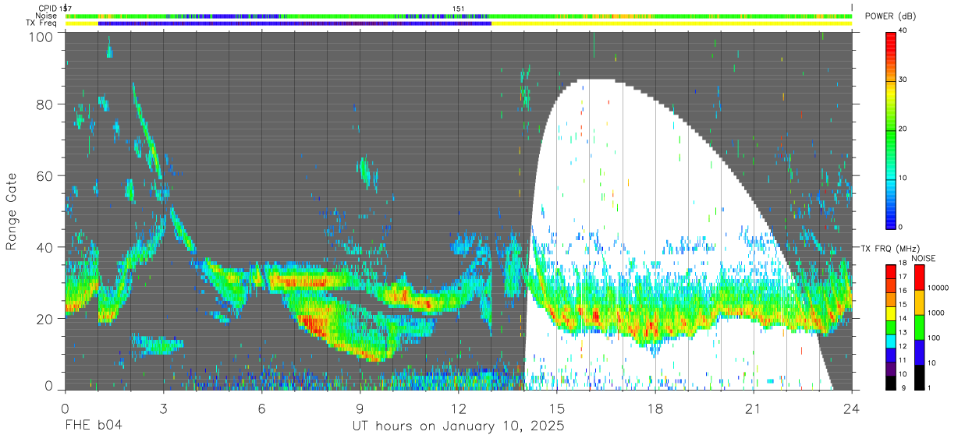Click the CPID label at the top left
Screen dimensions: 958x442
point(48,9)
